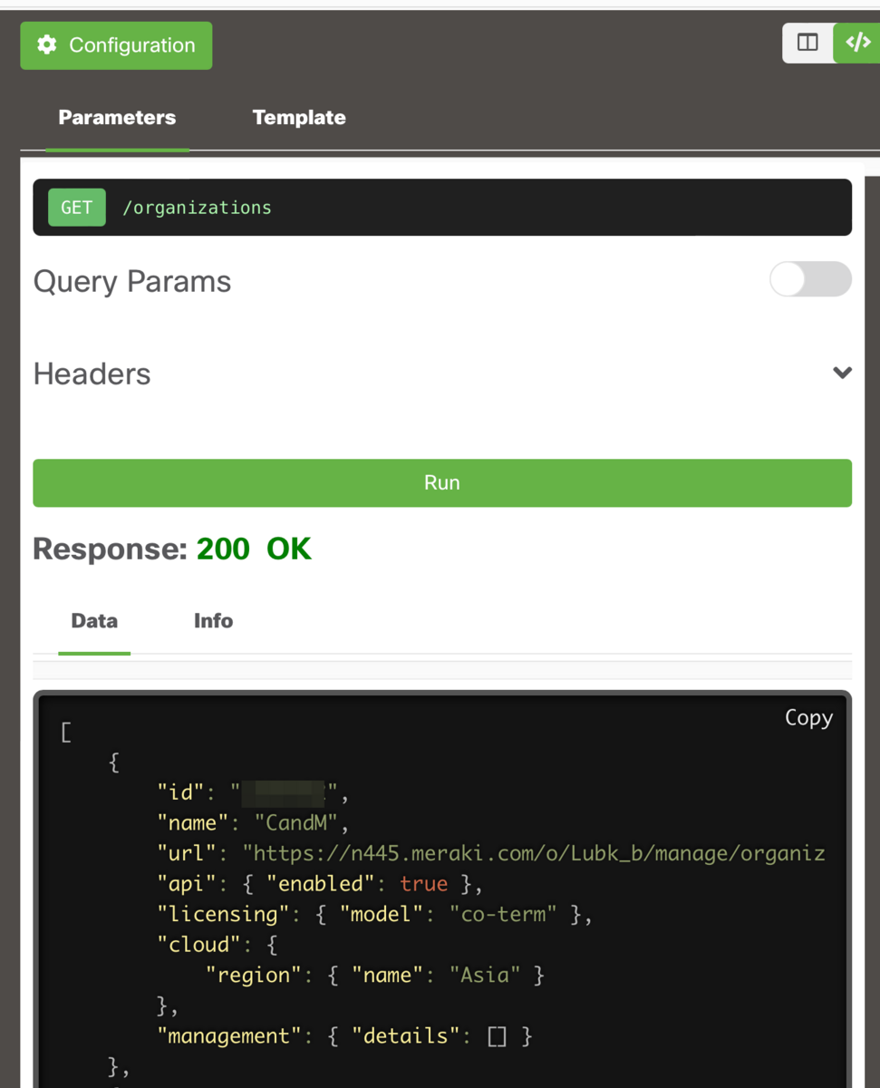Switch to code view using the </> icon

pyautogui.click(x=856, y=42)
